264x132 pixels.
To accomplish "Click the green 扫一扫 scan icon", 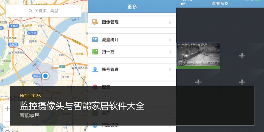I will pos(95,52).
